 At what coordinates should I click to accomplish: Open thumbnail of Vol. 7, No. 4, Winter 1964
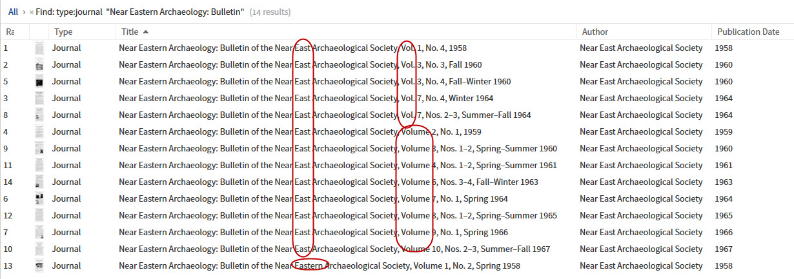(39, 98)
